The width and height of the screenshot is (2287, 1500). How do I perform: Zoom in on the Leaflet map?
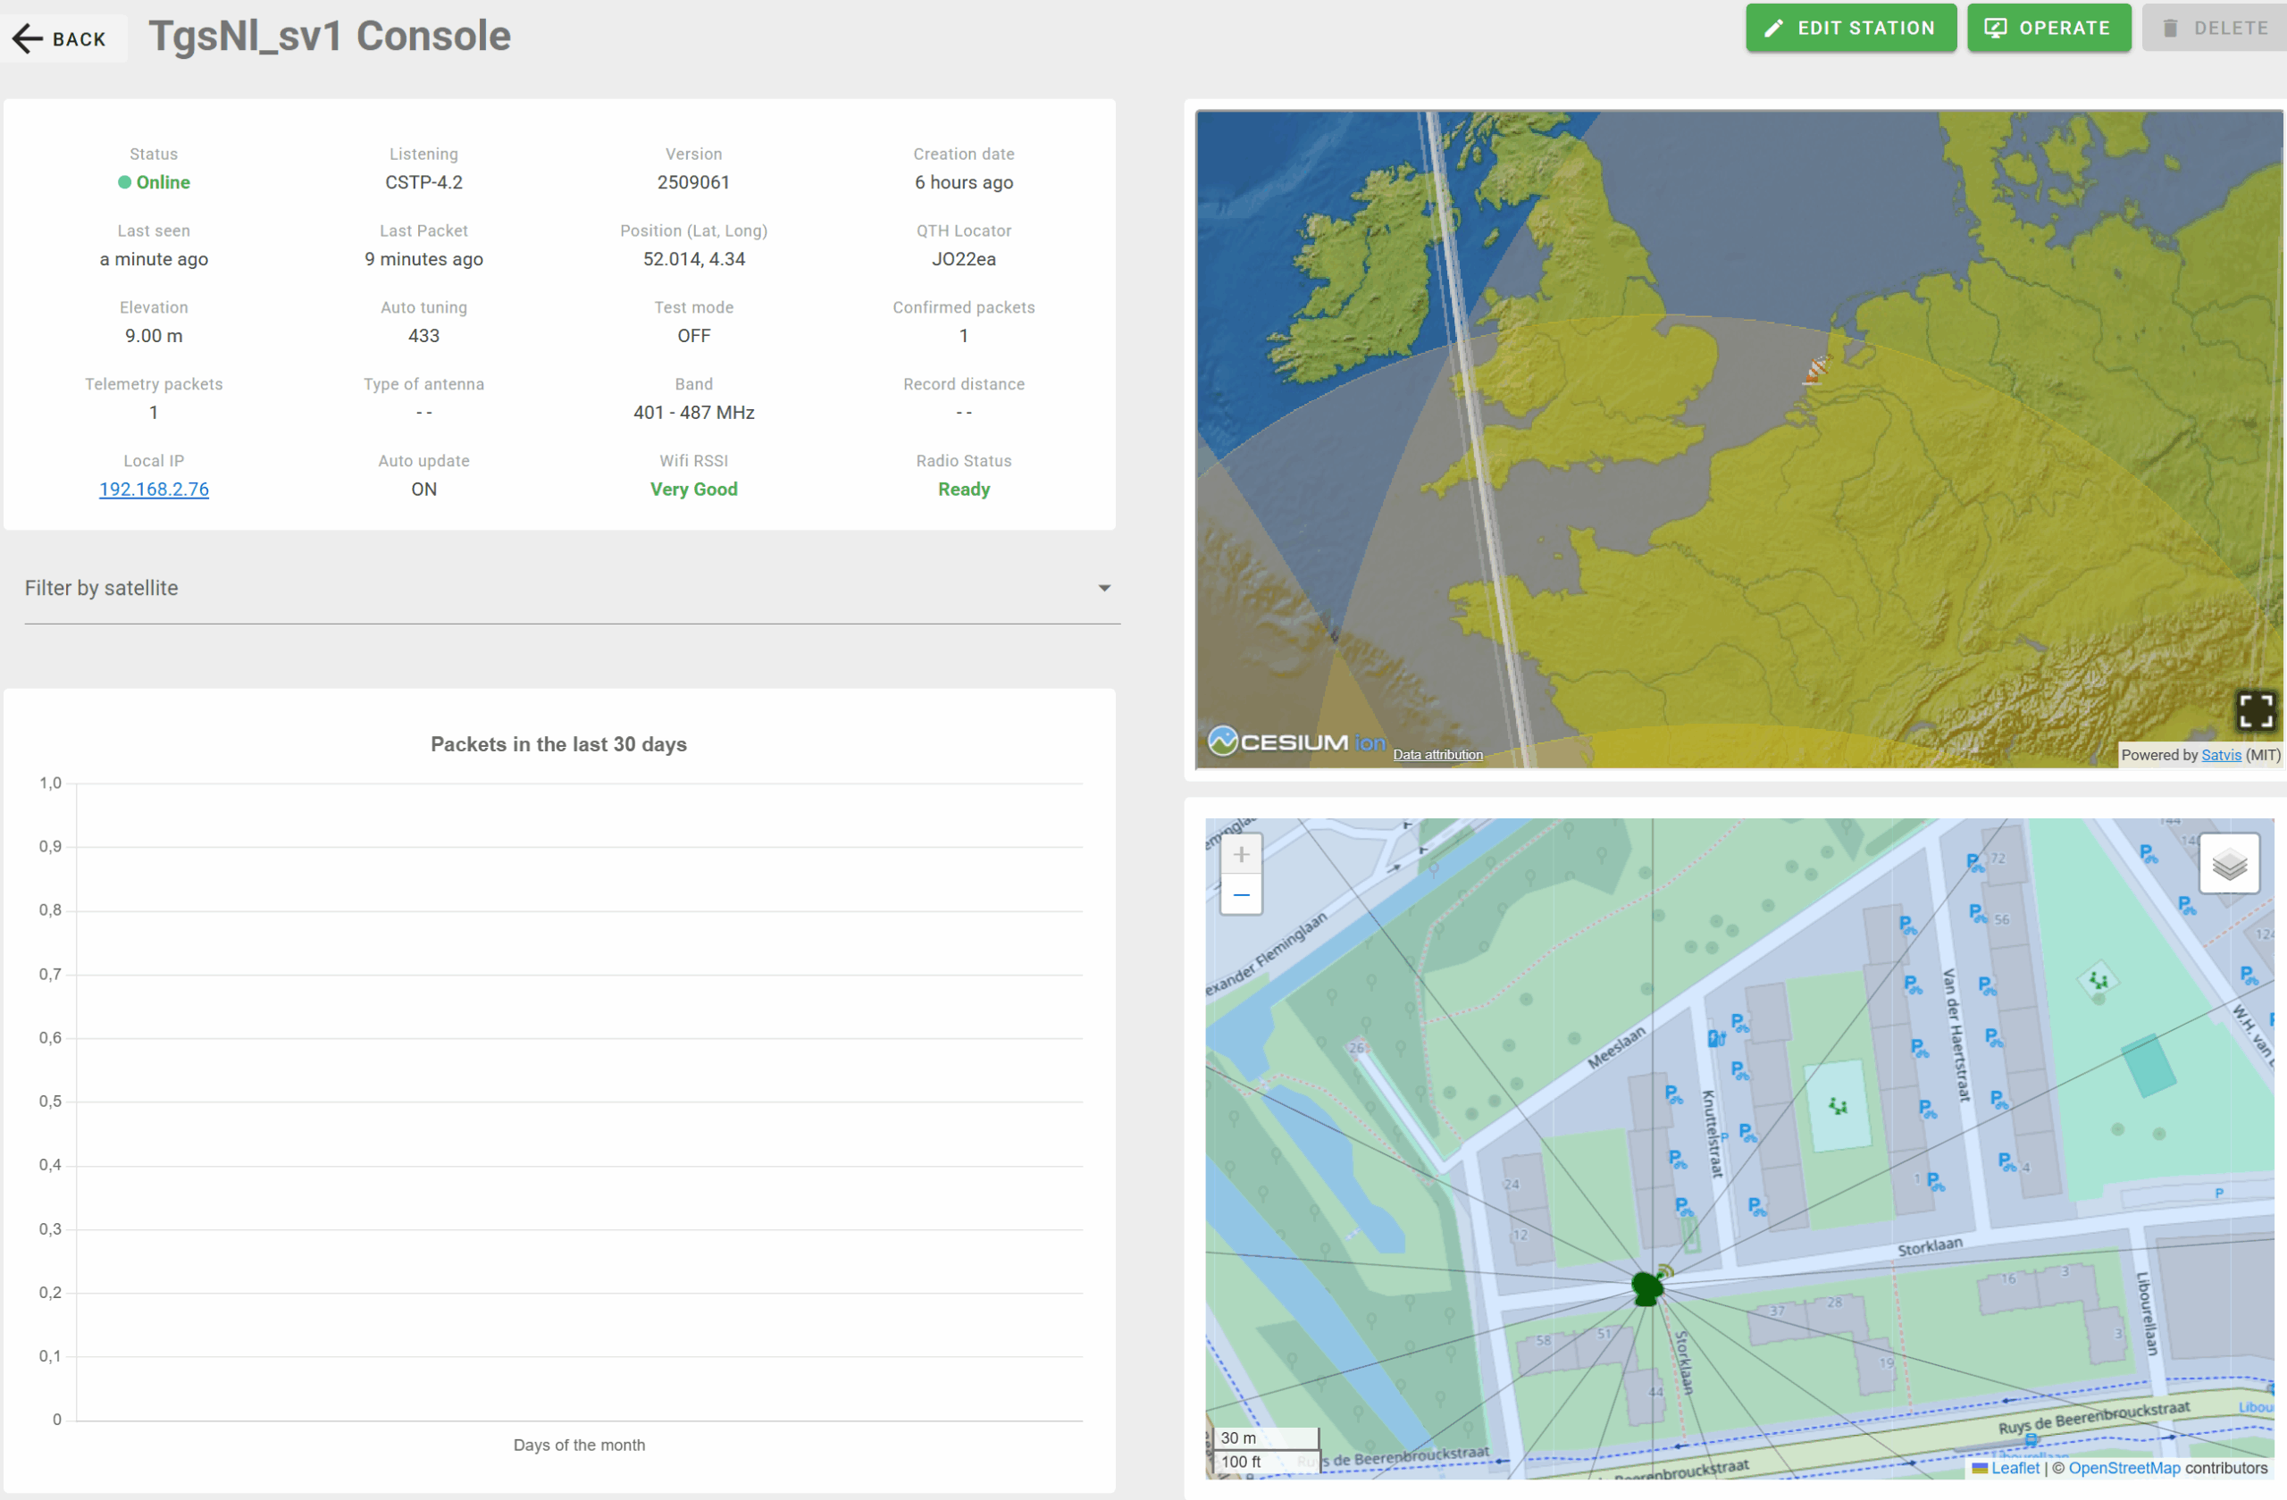[1241, 854]
